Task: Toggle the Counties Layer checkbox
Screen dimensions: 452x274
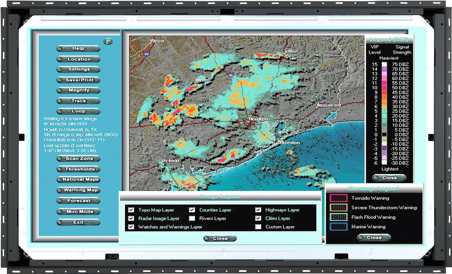Action: tap(192, 210)
